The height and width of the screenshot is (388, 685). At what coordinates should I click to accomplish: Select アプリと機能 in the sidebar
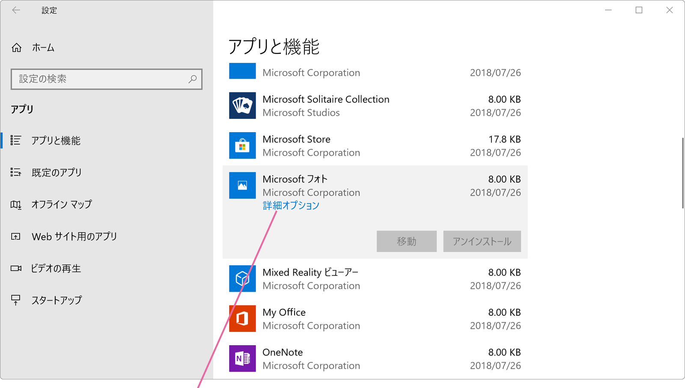click(56, 141)
